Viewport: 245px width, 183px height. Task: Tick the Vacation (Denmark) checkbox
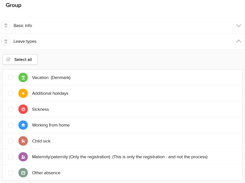click(11, 77)
